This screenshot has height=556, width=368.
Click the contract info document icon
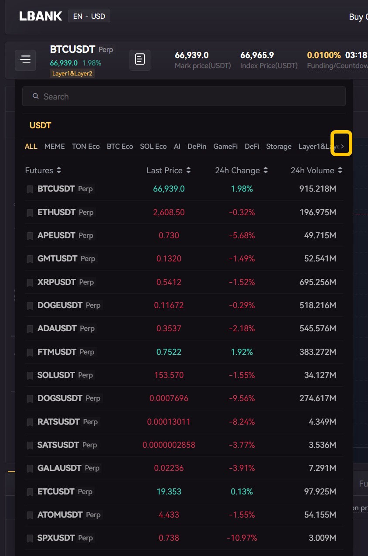[140, 60]
